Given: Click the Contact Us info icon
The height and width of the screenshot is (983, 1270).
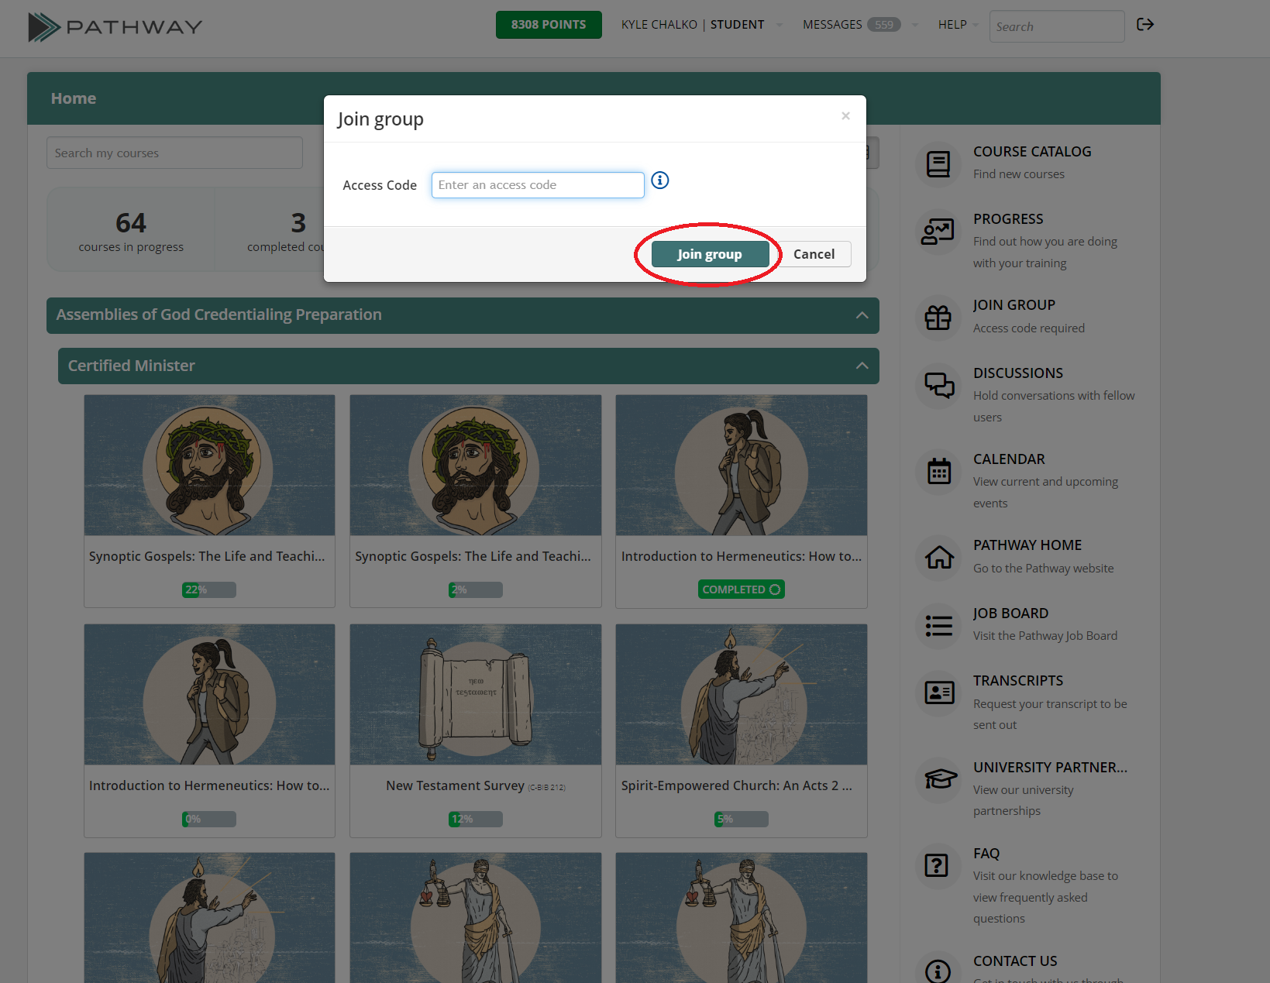Looking at the screenshot, I should click(x=938, y=971).
